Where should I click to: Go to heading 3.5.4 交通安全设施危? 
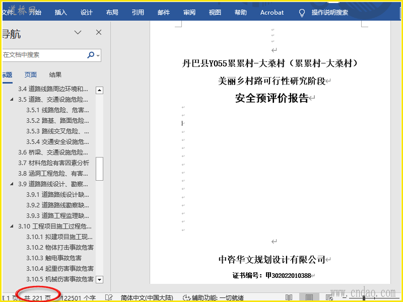click(x=57, y=142)
